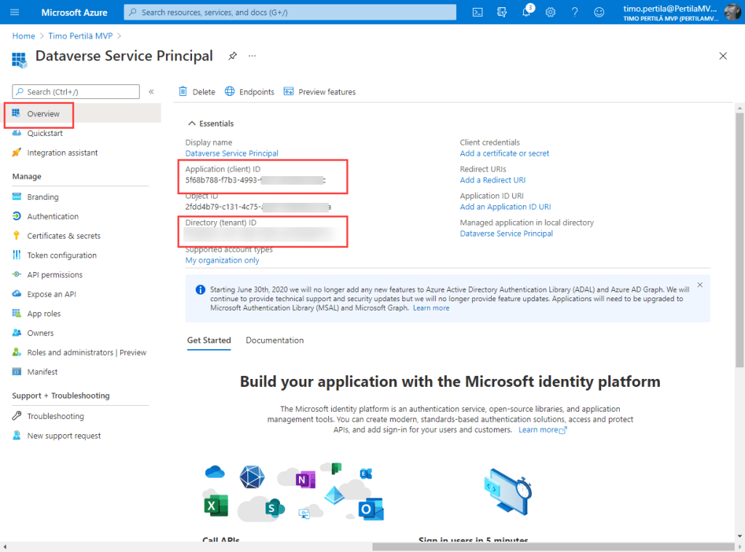Viewport: 745px width, 552px height.
Task: Open portal settings gear icon
Action: [551, 12]
